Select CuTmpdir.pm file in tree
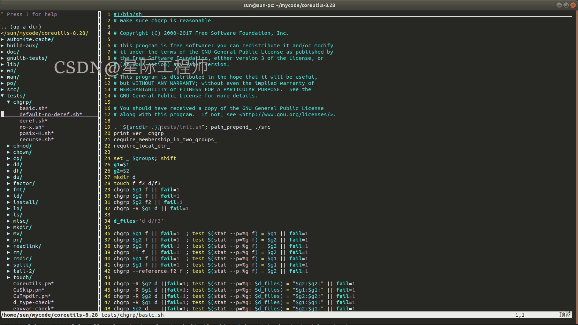The height and width of the screenshot is (325, 578). pos(32,296)
